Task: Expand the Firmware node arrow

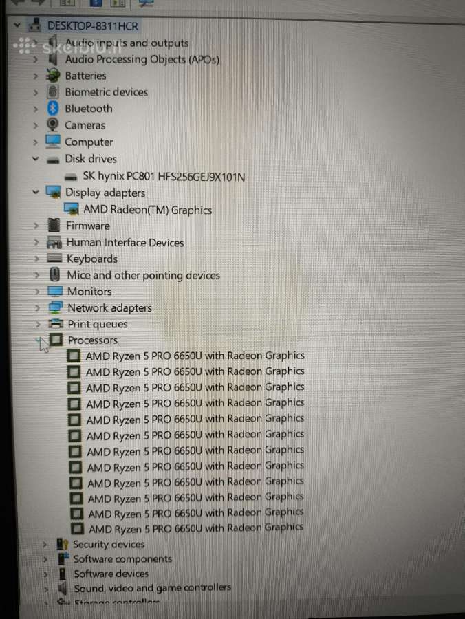Action: 36,226
